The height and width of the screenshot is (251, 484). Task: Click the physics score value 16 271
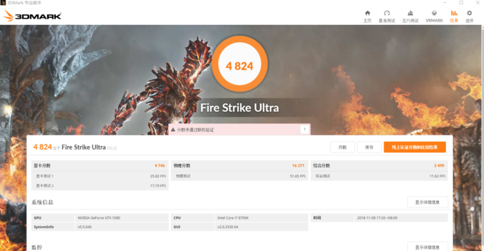click(298, 166)
